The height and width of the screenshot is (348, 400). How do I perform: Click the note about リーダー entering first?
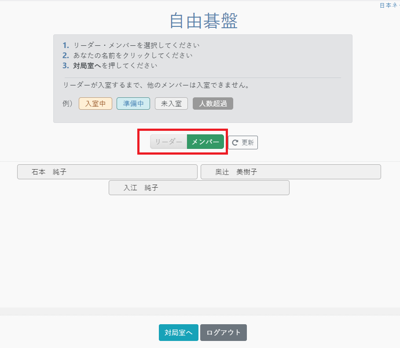pos(157,85)
